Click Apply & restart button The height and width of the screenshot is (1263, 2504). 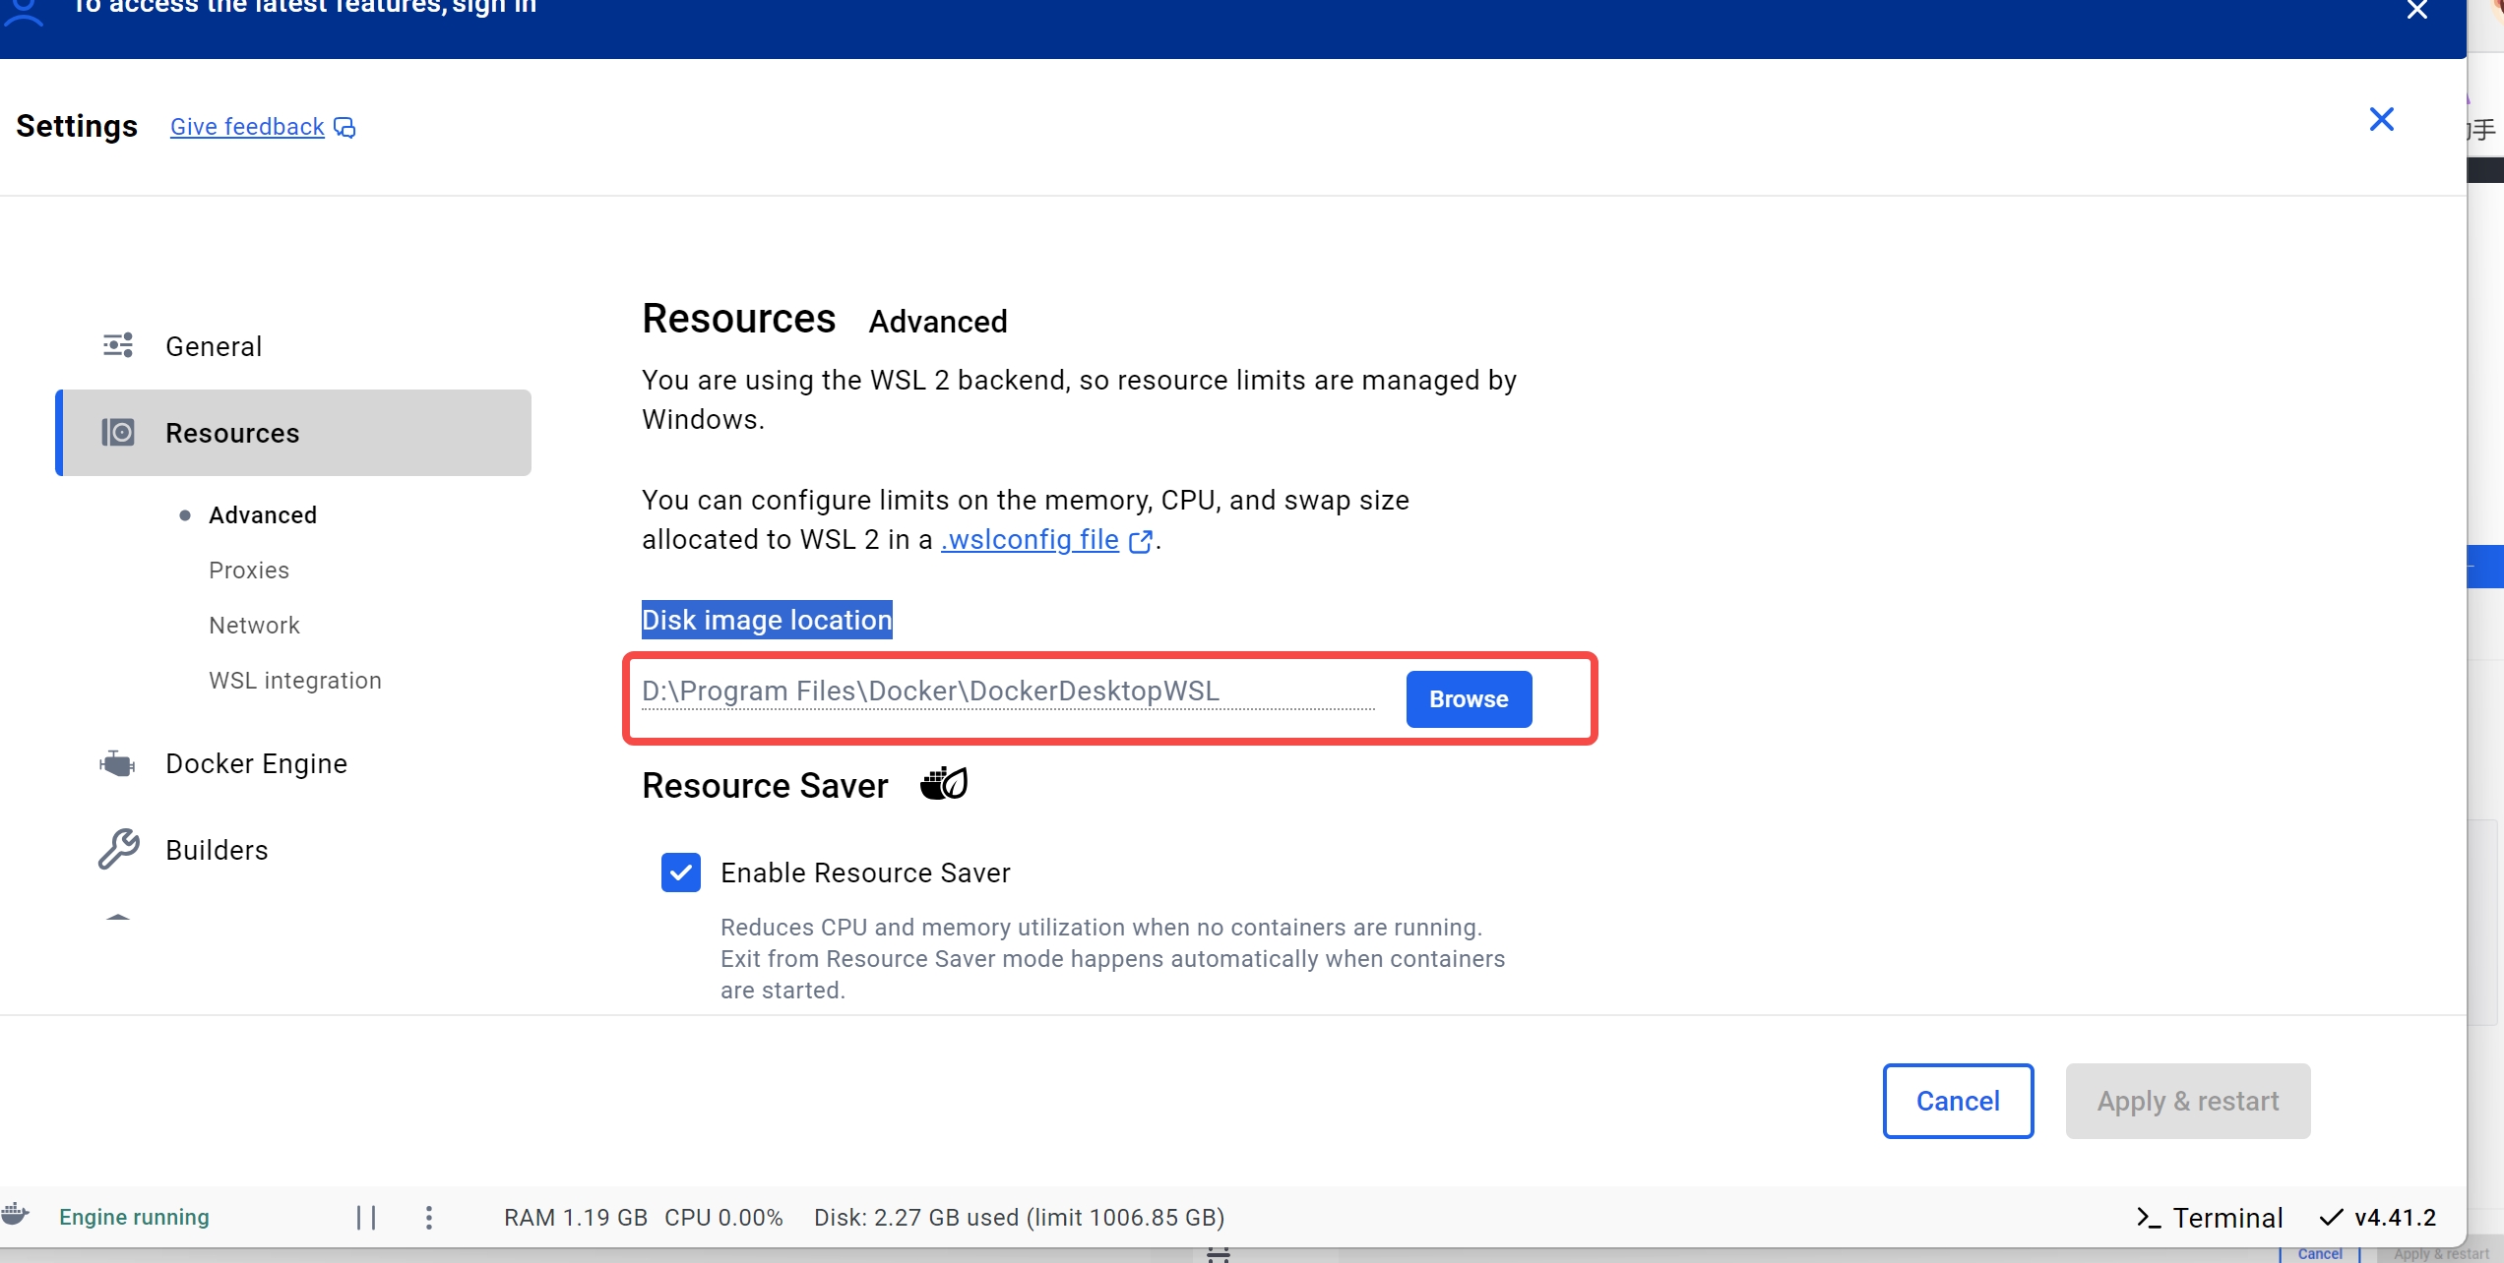pos(2187,1101)
